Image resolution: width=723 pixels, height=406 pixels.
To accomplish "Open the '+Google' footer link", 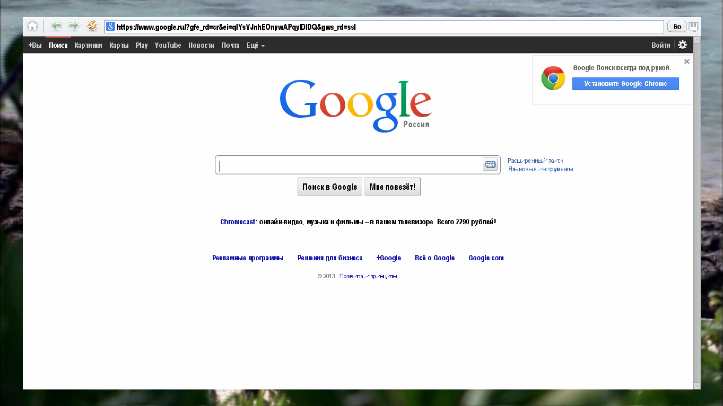I will click(389, 258).
